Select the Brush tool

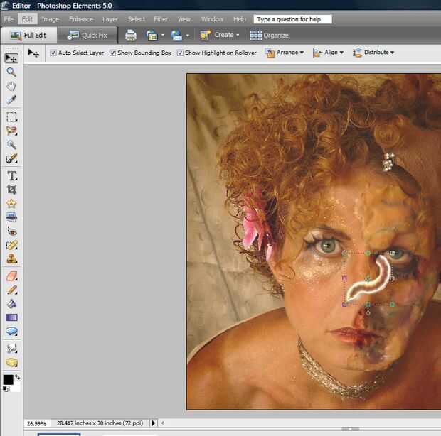coord(11,290)
